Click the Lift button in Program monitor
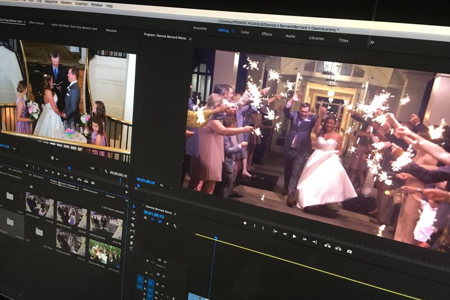 pyautogui.click(x=327, y=245)
